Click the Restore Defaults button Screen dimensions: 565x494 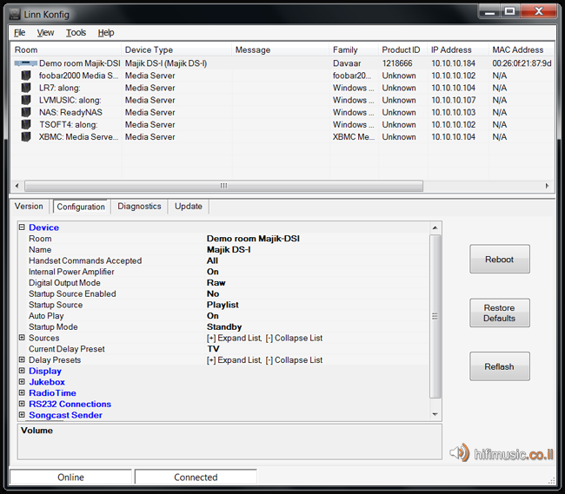point(500,313)
